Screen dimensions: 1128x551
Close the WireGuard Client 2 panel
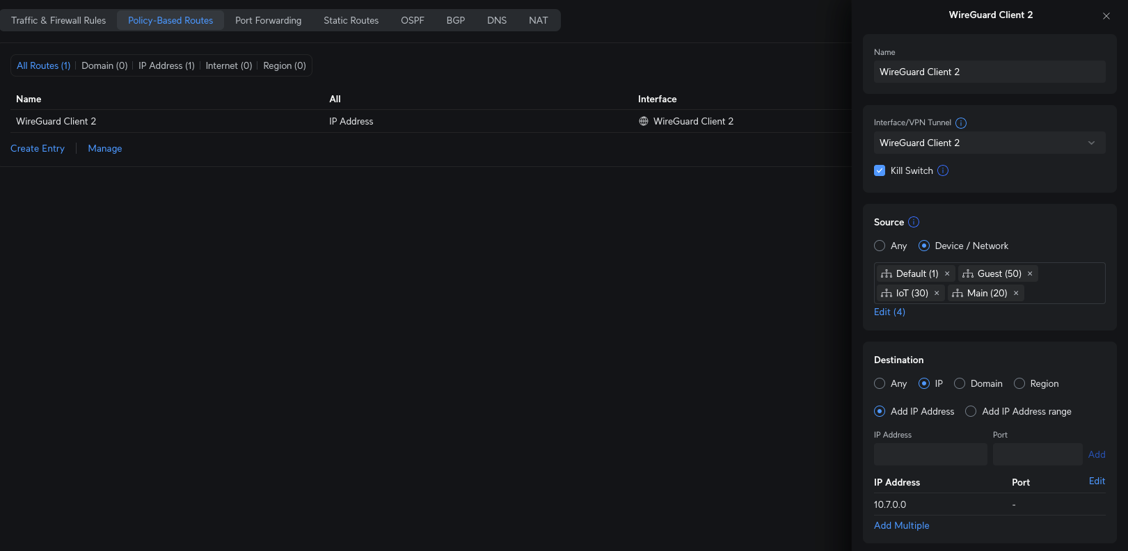pyautogui.click(x=1106, y=16)
